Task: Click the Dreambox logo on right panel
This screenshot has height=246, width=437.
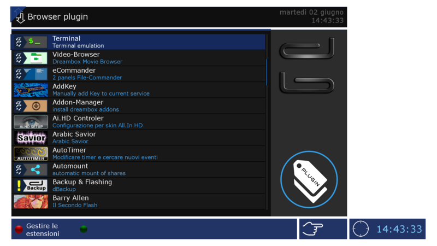Action: tap(307, 65)
